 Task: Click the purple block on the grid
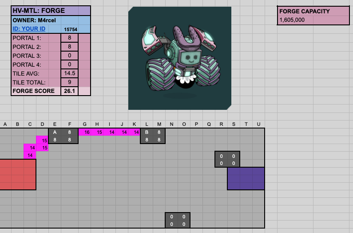[246, 178]
